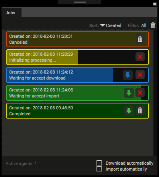The width and height of the screenshot is (159, 177).
Task: Select the Canceled job entry
Action: point(77,39)
